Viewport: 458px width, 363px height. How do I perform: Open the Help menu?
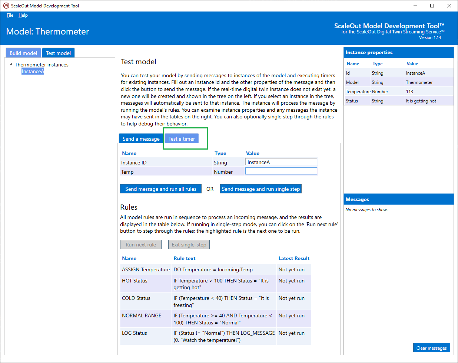tap(23, 15)
